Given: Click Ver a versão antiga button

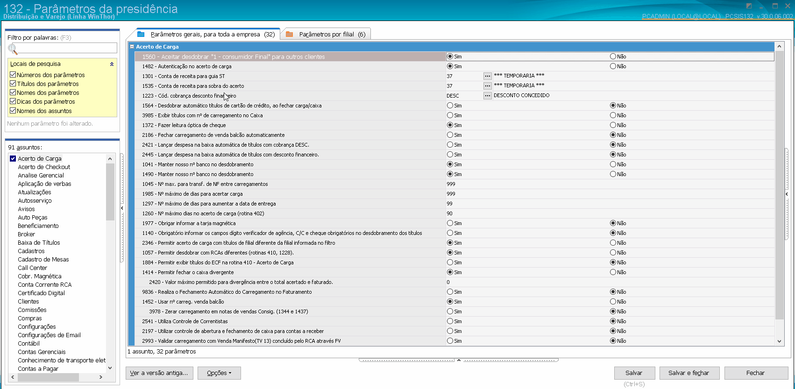Looking at the screenshot, I should click(159, 373).
